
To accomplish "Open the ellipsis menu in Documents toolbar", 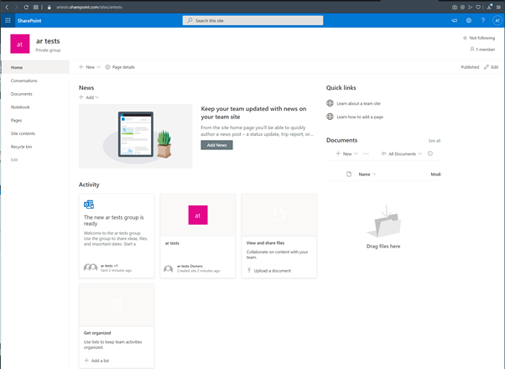I will click(x=366, y=154).
